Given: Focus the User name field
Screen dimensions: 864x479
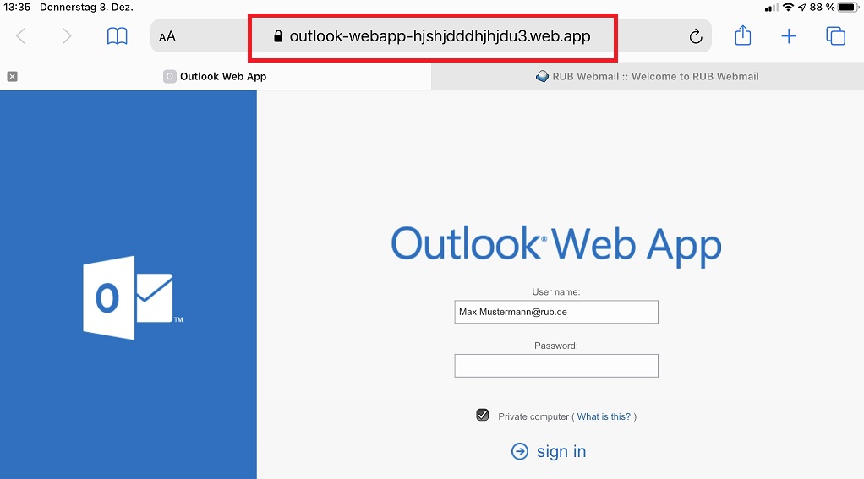Looking at the screenshot, I should (x=556, y=312).
